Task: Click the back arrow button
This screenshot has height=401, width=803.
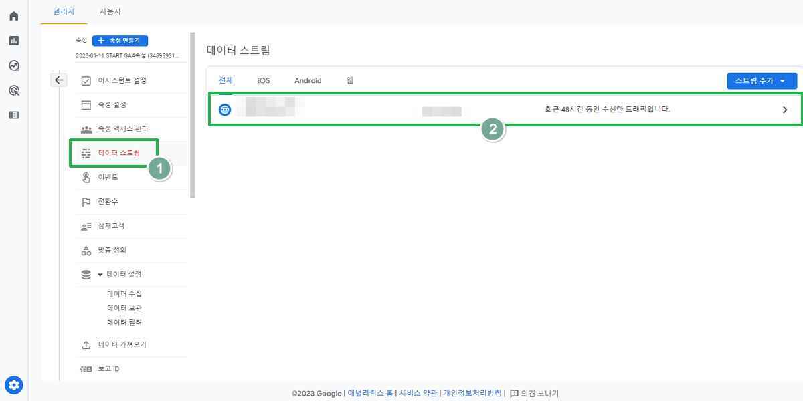Action: [x=59, y=80]
